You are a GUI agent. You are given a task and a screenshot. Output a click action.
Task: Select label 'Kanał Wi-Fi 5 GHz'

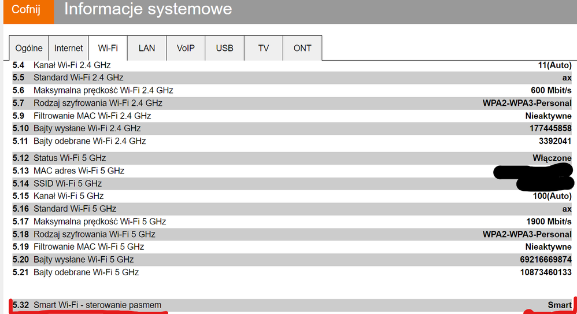click(68, 196)
